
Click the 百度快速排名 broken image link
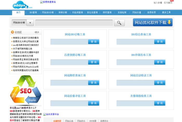[48, 2]
